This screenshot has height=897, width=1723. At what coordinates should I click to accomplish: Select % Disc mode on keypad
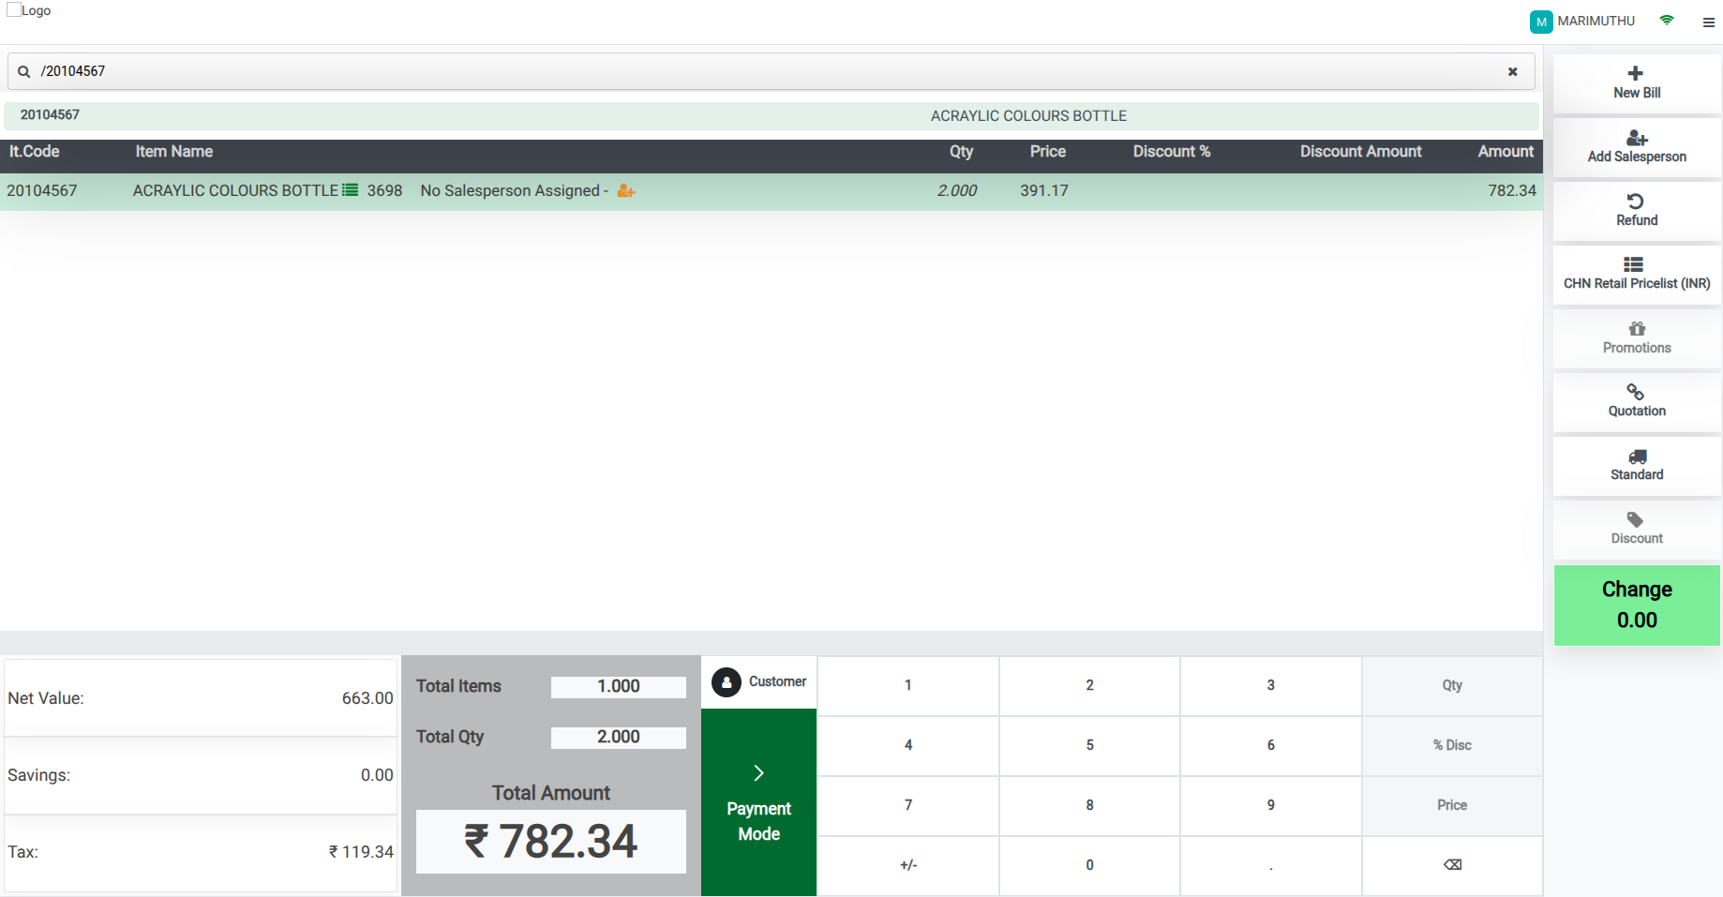point(1452,745)
